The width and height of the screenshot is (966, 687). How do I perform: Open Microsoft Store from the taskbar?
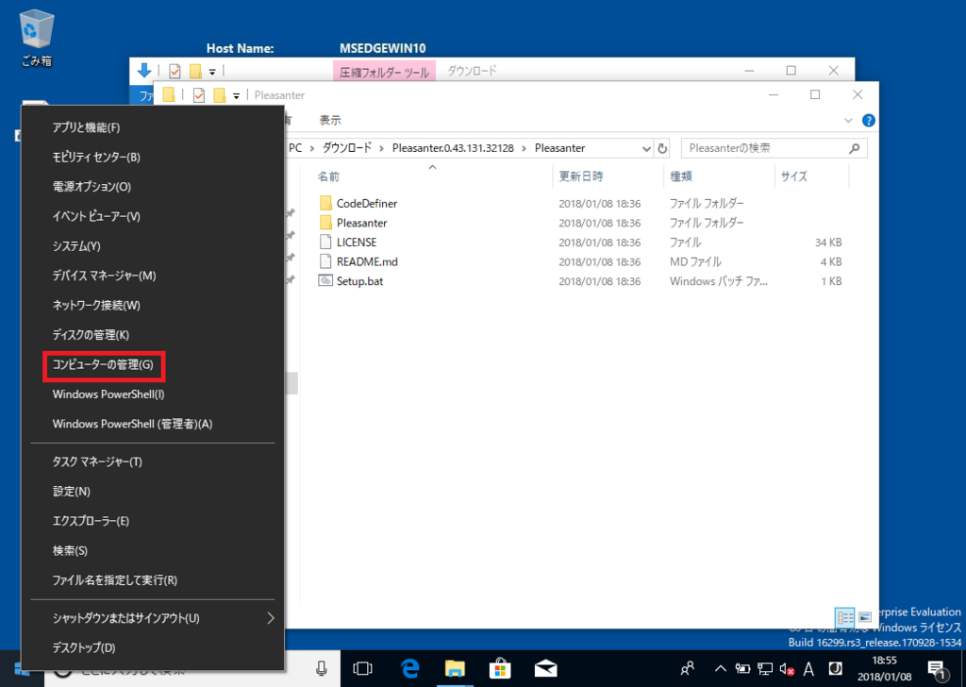(x=500, y=668)
